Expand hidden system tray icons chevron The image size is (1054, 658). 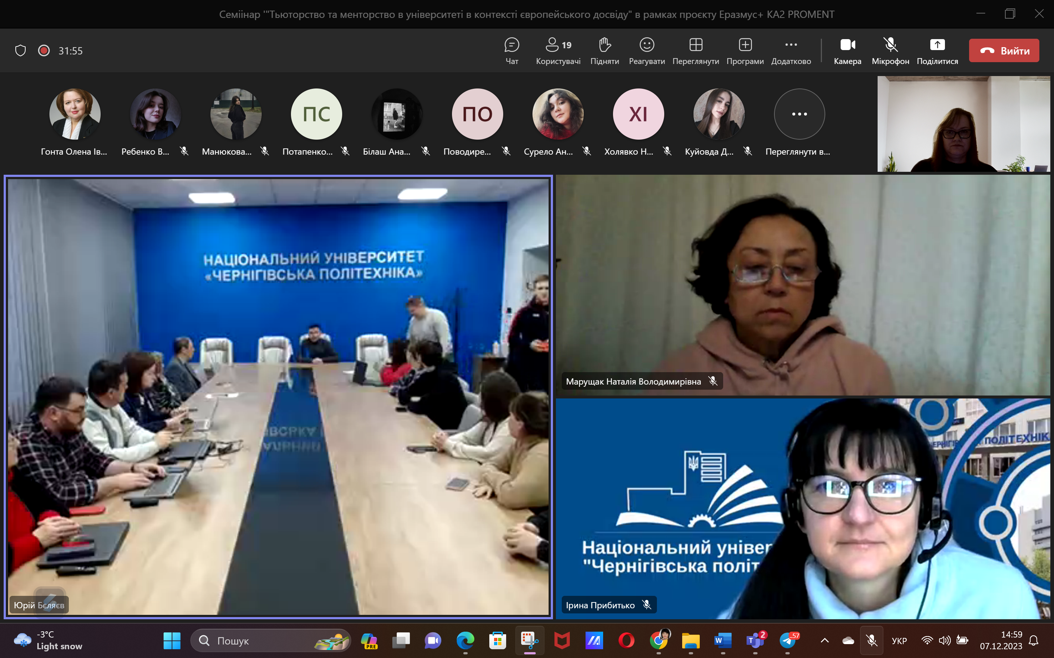[825, 640]
